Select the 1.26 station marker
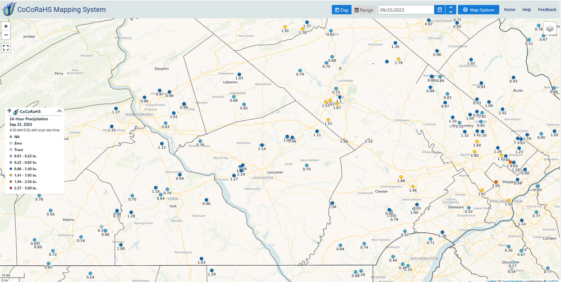This screenshot has width=561, height=282. coord(498,147)
